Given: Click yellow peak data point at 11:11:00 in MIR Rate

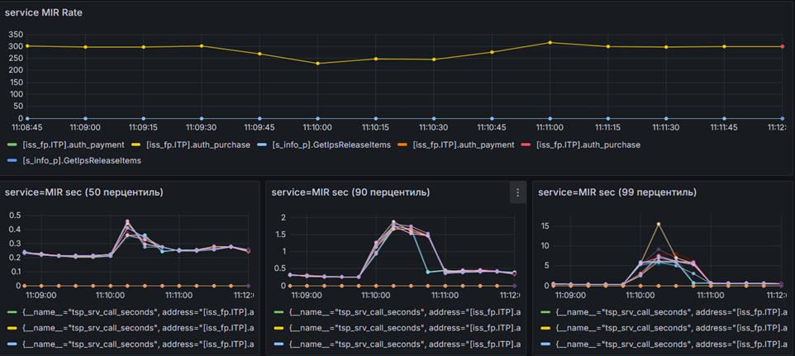Looking at the screenshot, I should pyautogui.click(x=550, y=42).
